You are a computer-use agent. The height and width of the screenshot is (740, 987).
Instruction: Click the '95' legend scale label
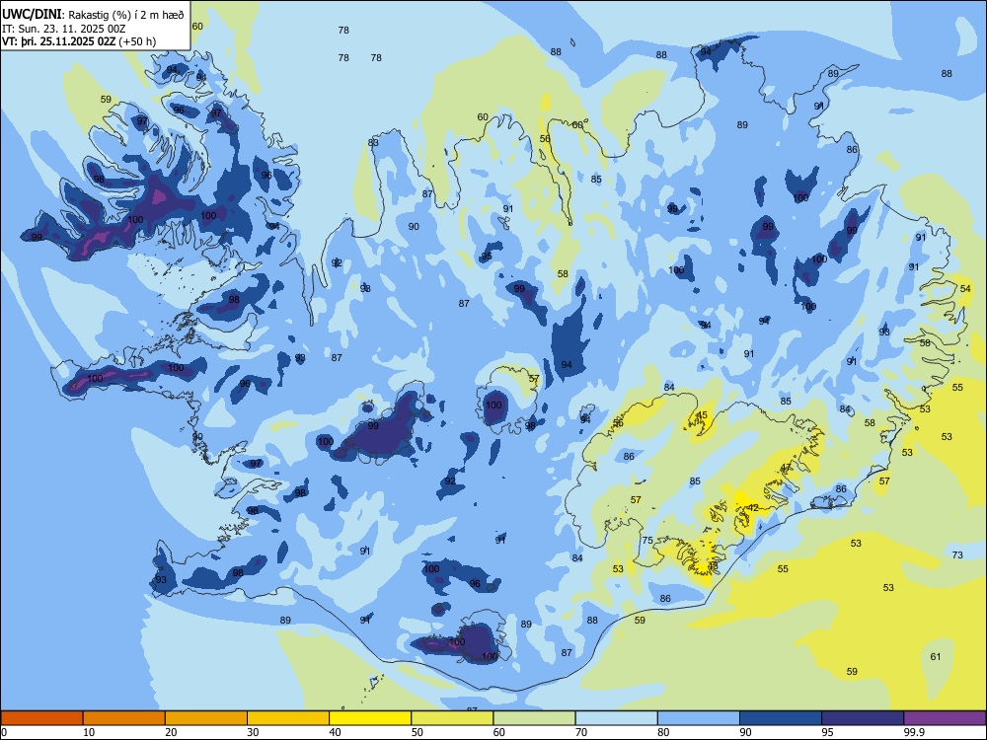(x=828, y=732)
